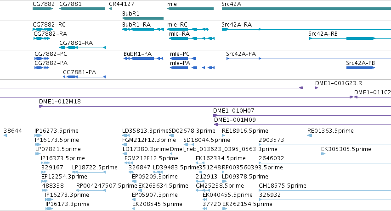Click the SD02678.3prime EST label
The width and height of the screenshot is (391, 211).
(192, 131)
